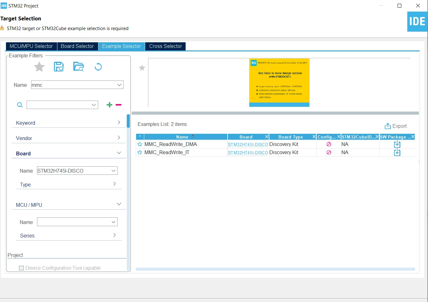Download SW package for MMC_ReadWrite_IT
The width and height of the screenshot is (428, 302).
click(x=397, y=153)
